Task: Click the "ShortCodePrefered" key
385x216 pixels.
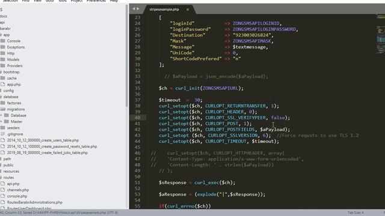Action: tap(196, 59)
